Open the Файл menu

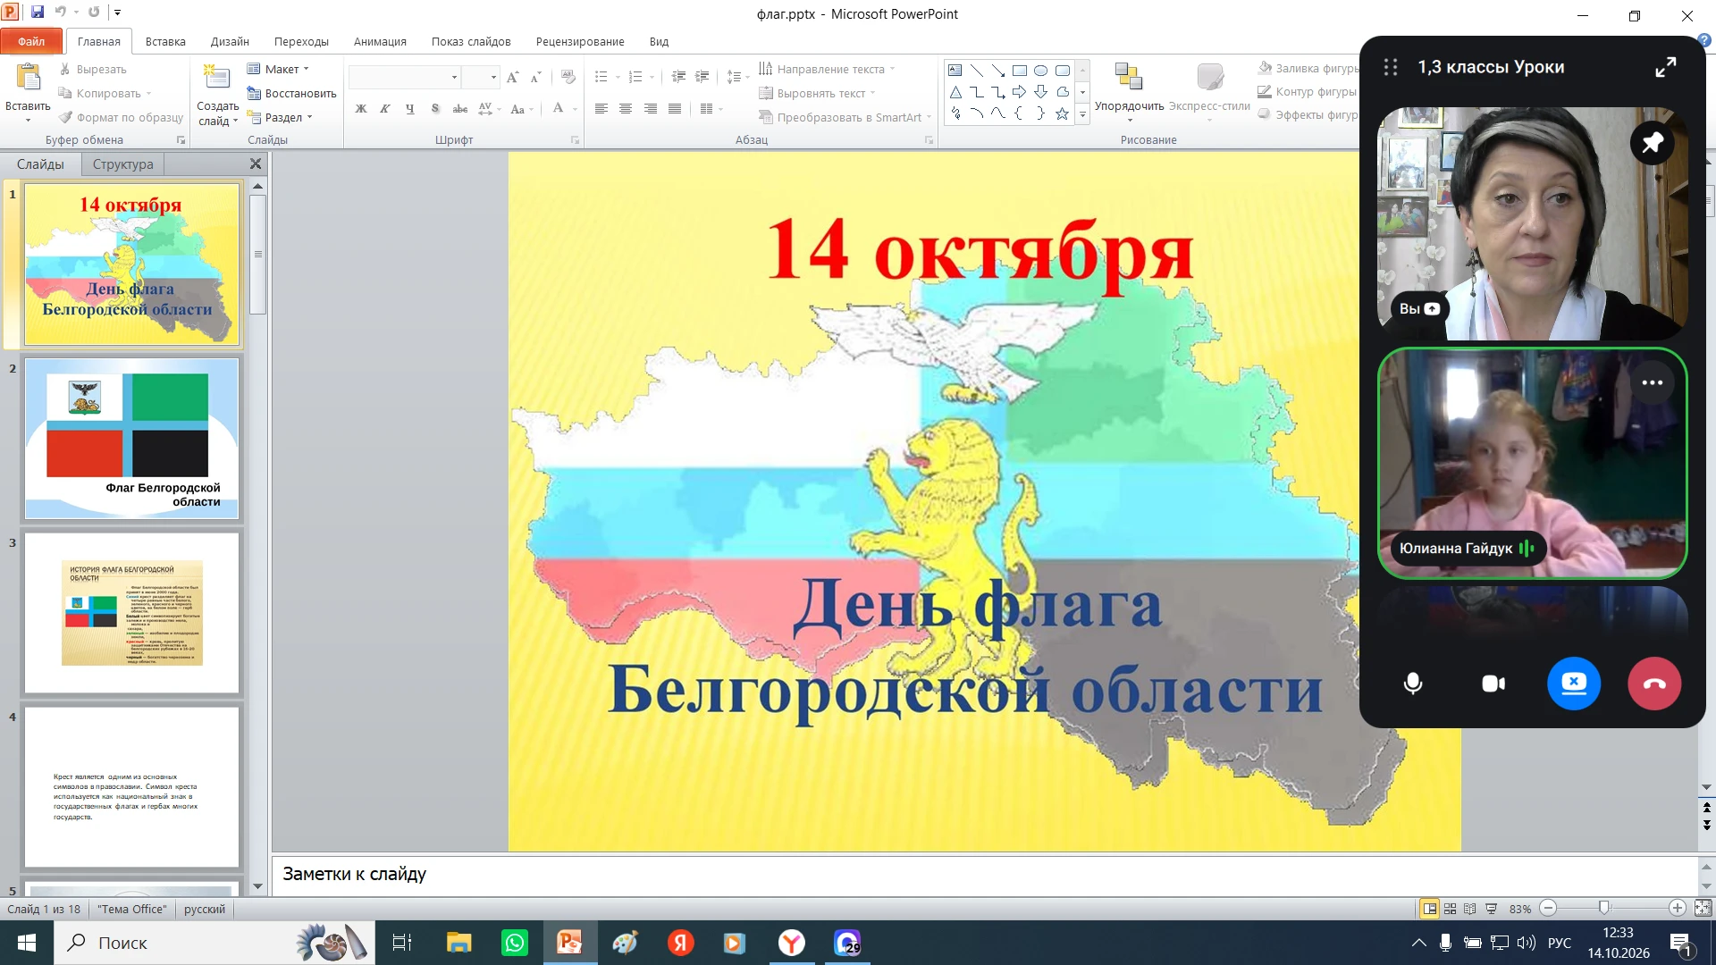(x=31, y=41)
